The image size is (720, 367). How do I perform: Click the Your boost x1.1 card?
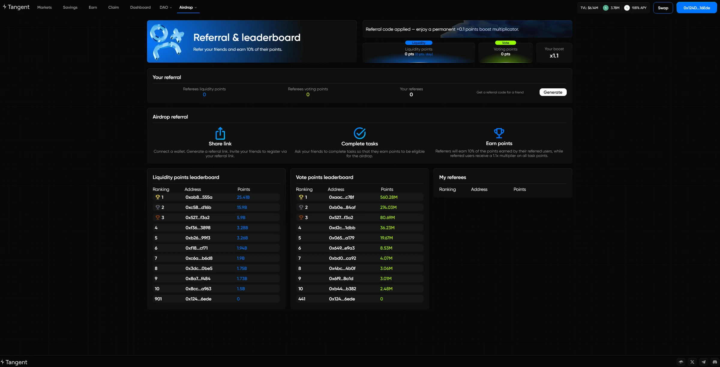point(554,53)
